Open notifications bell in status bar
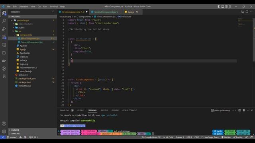This screenshot has height=143, width=255. [251, 137]
